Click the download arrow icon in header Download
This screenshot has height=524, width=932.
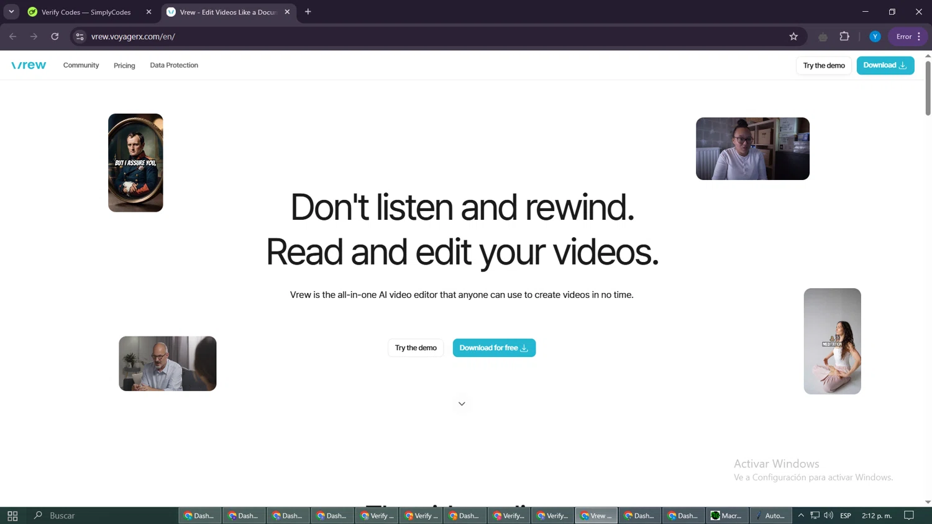903,65
